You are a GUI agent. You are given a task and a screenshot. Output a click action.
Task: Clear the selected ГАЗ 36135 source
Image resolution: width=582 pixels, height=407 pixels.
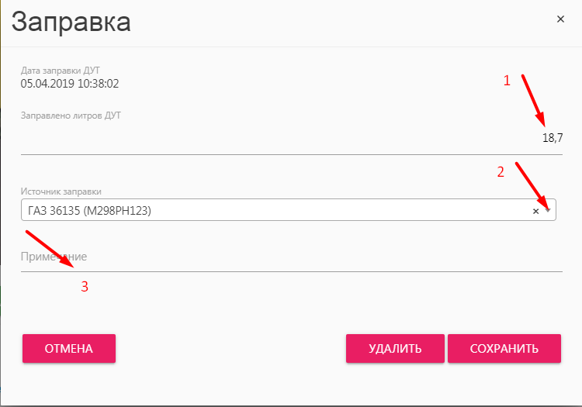click(535, 212)
